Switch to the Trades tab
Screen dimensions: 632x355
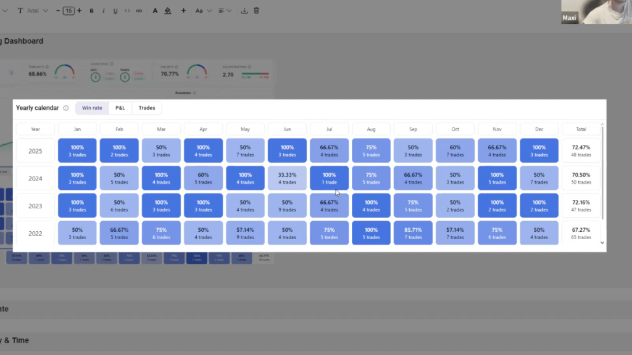(x=147, y=108)
